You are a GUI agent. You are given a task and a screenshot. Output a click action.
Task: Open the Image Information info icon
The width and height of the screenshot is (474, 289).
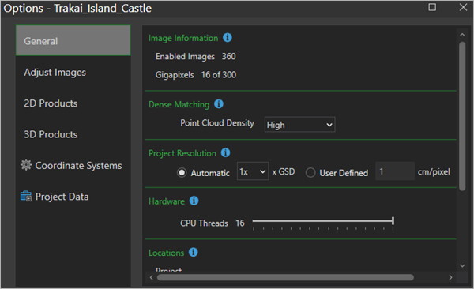(228, 38)
